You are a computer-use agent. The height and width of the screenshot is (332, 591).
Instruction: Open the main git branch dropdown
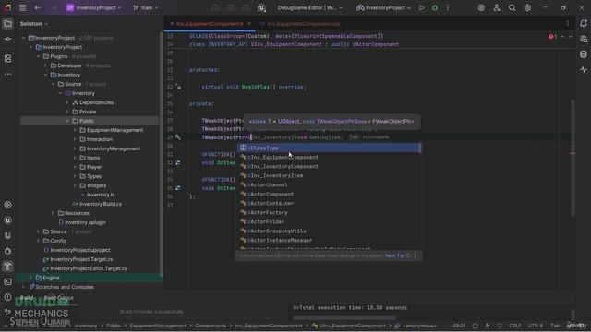146,7
